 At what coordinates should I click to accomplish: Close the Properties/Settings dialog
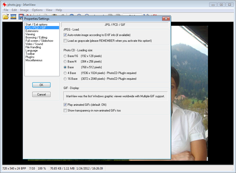(166, 19)
